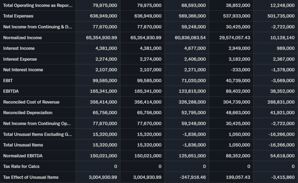Select the Reconciled Cost of Revenue label
The width and height of the screenshot is (298, 183).
point(31,102)
